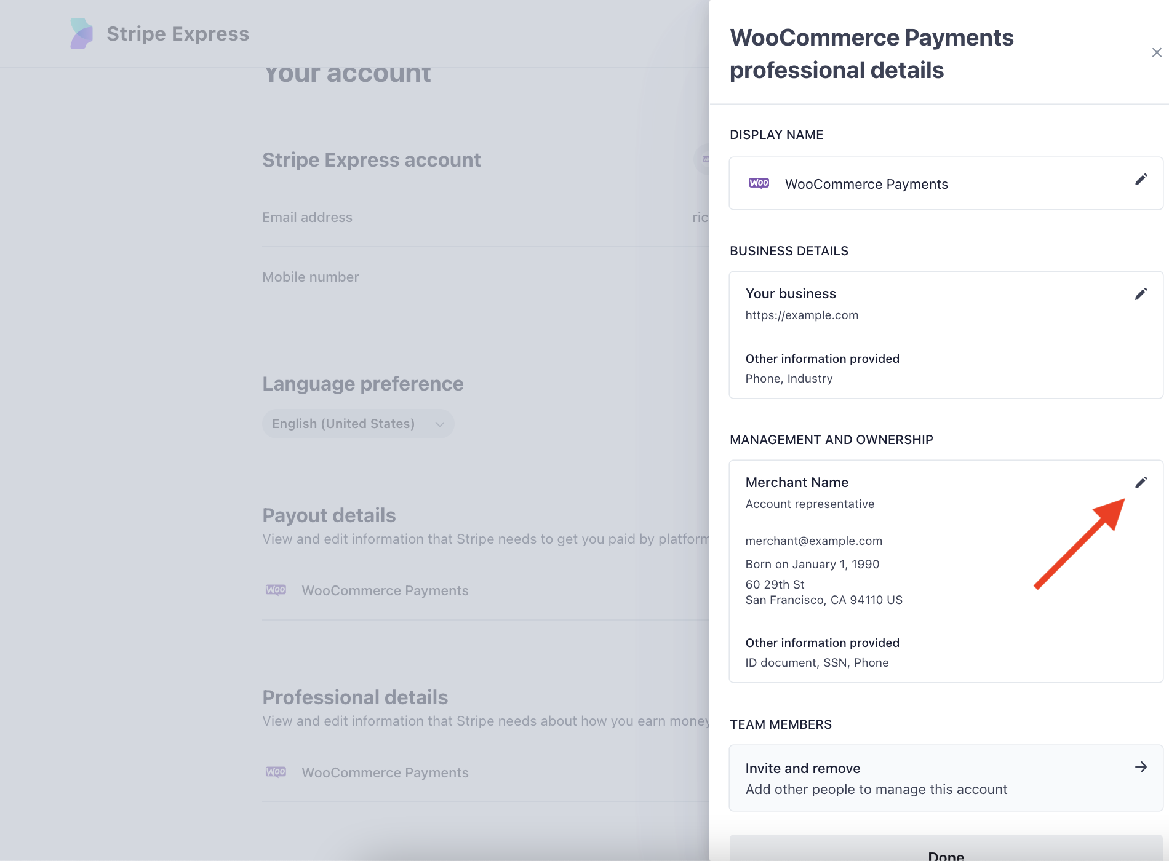Edit Merchant Name account representative details
Image resolution: width=1169 pixels, height=861 pixels.
tap(1141, 483)
